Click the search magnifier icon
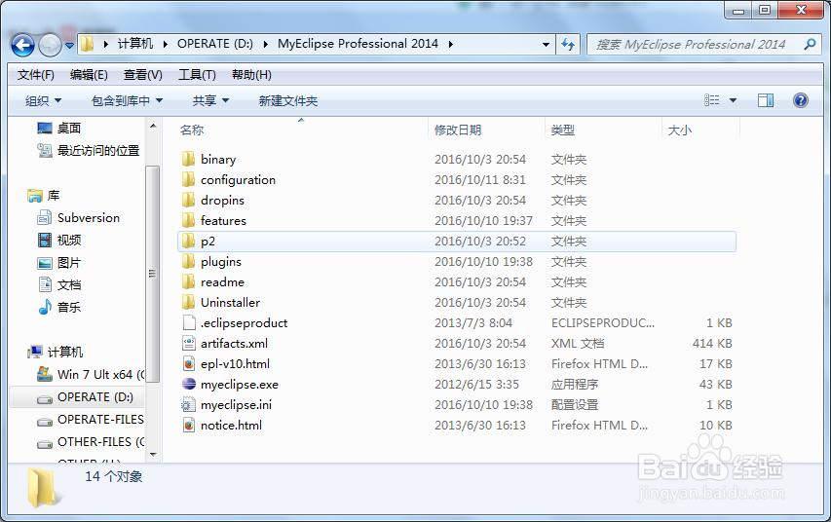The width and height of the screenshot is (831, 522). tap(810, 44)
